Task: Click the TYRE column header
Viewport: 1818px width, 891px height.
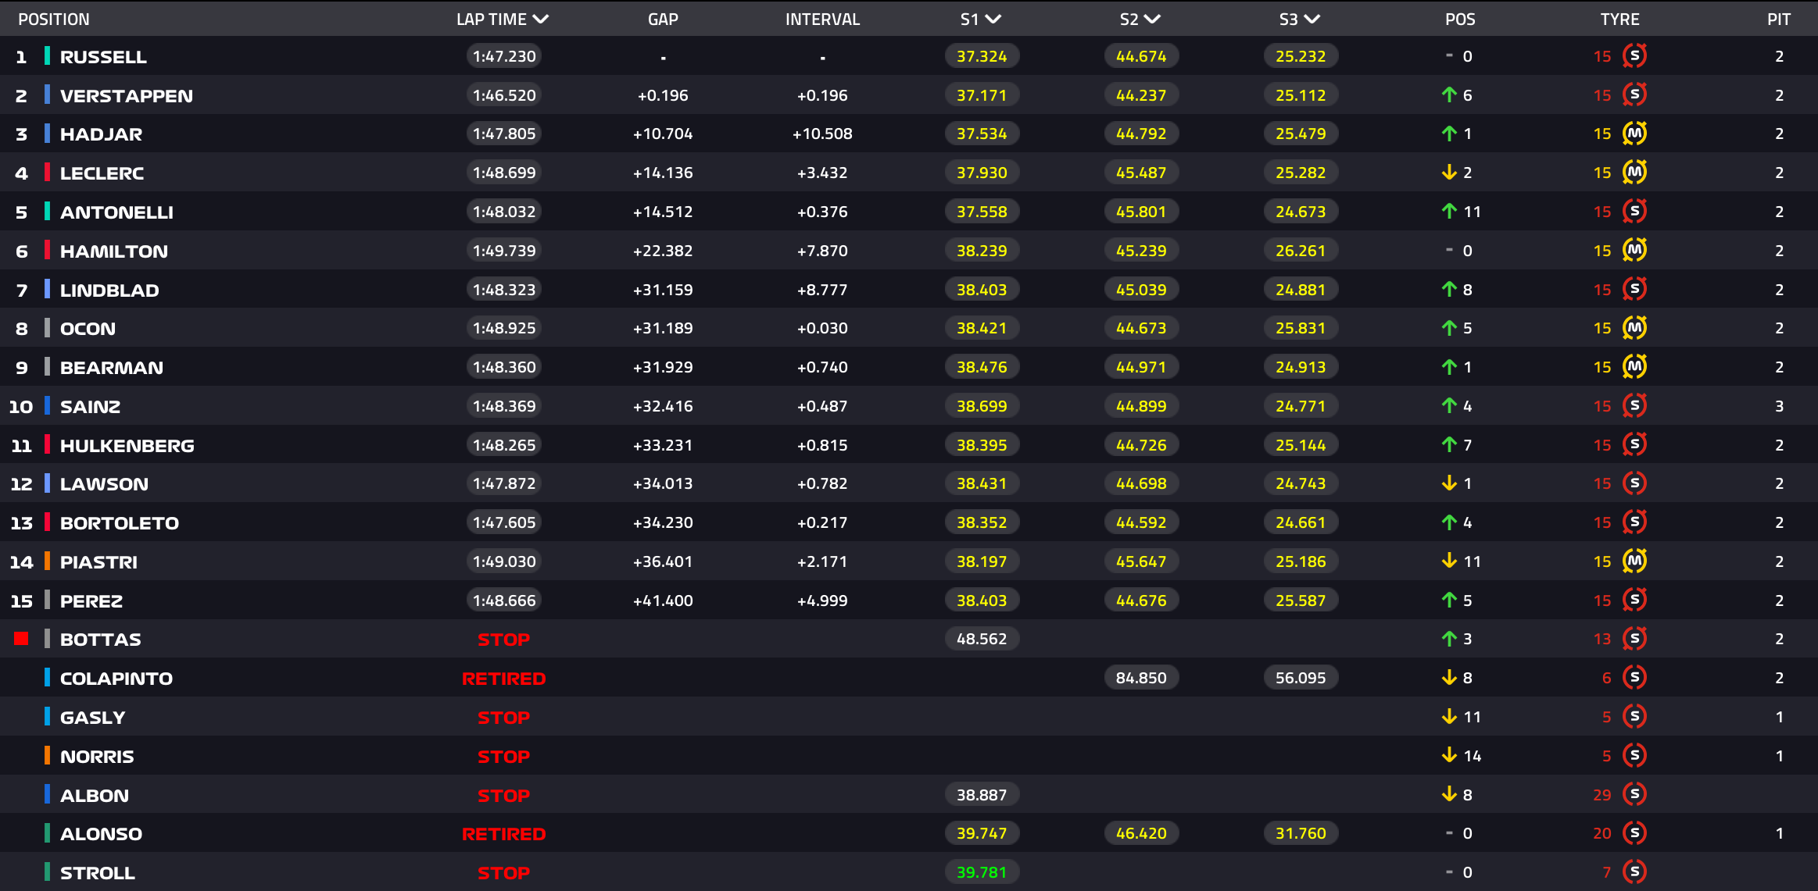Action: click(x=1619, y=20)
